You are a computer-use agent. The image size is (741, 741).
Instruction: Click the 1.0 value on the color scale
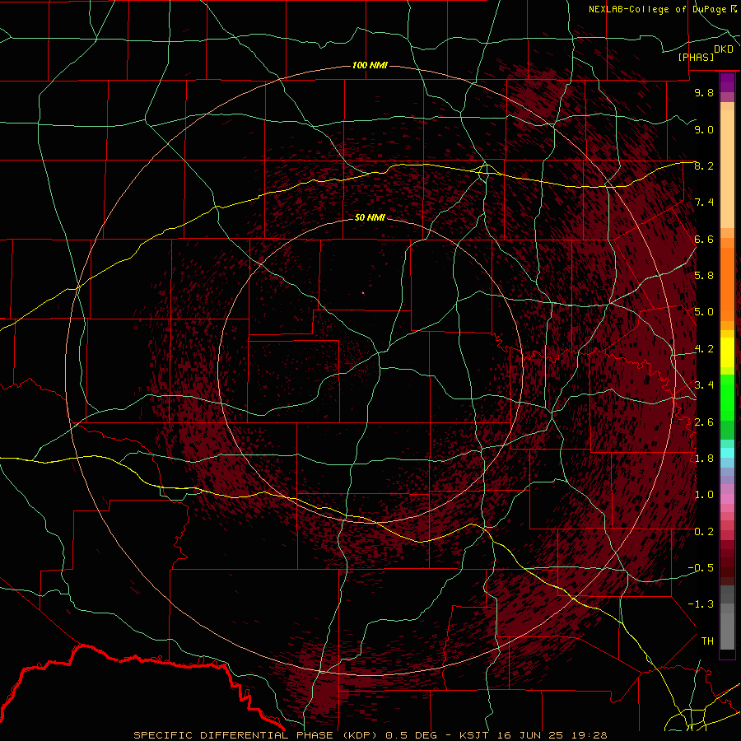pyautogui.click(x=704, y=495)
